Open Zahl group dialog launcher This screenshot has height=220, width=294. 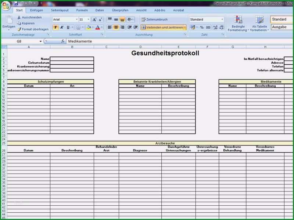(223, 34)
